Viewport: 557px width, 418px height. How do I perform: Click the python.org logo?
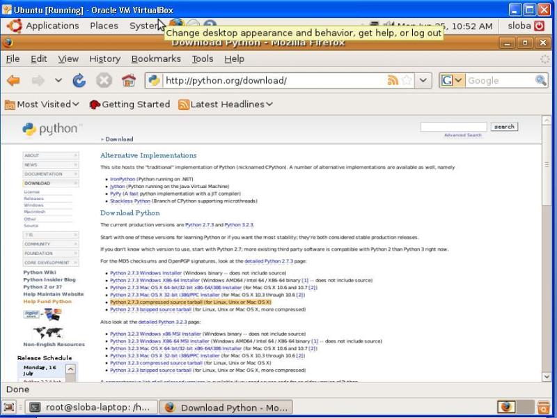(x=52, y=129)
